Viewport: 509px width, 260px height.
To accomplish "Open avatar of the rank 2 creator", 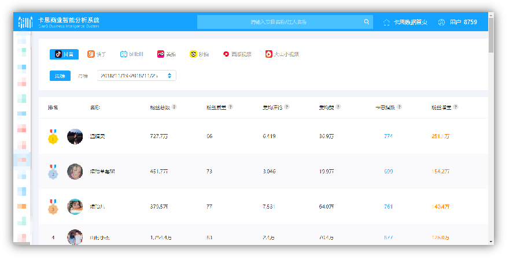I will pyautogui.click(x=75, y=172).
